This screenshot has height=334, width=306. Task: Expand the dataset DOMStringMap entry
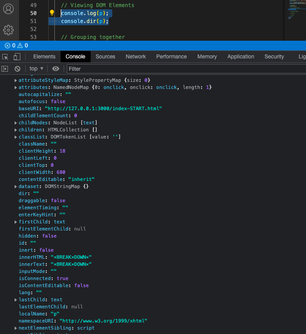16,186
